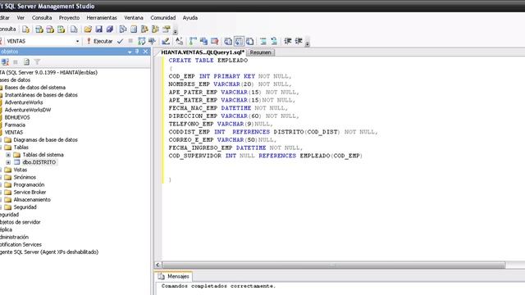Select Diagramas de base de datos folder
The height and width of the screenshot is (295, 525).
(x=46, y=140)
